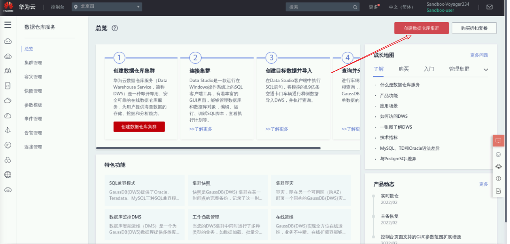The image size is (510, 244).
Task: Click top-right 创建数据仓库集群 button
Action: coord(421,28)
